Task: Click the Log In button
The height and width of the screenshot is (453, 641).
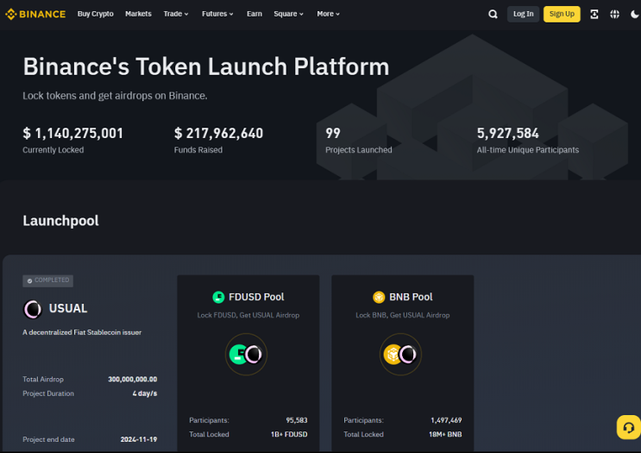Action: coord(524,15)
